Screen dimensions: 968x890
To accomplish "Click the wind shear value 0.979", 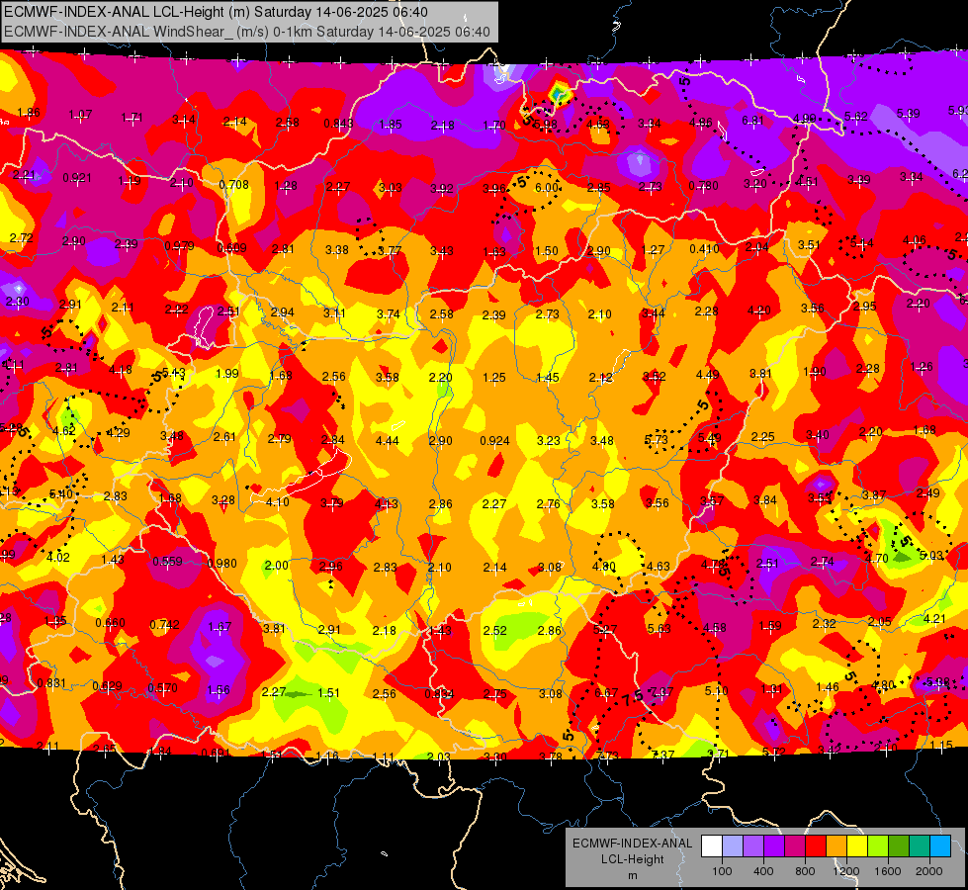I will click(x=180, y=246).
